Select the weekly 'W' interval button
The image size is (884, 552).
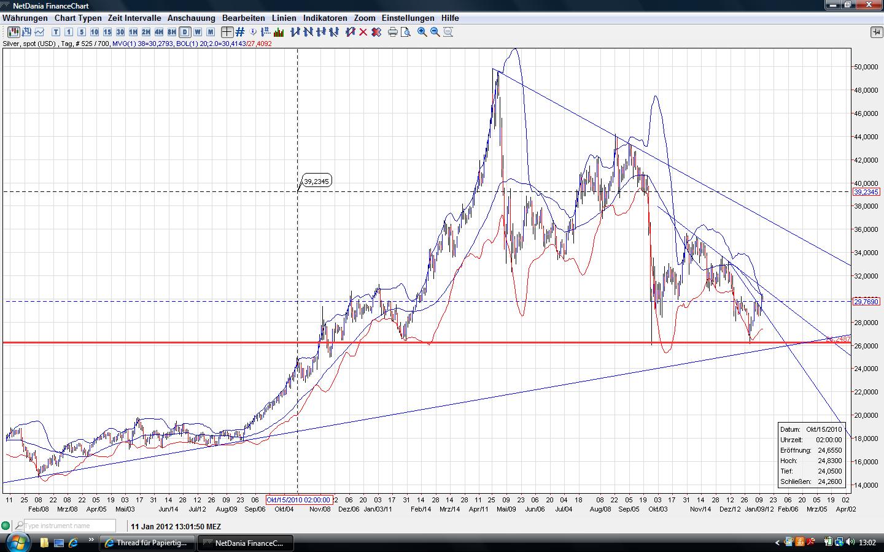198,32
